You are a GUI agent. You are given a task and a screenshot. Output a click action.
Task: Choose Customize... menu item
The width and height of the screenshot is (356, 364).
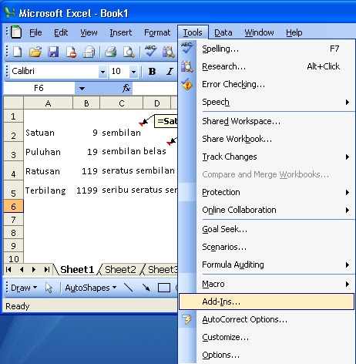[267, 337]
